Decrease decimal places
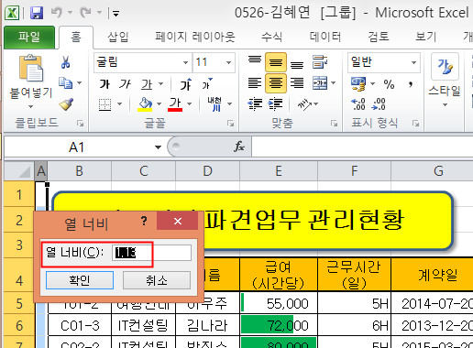 [x=379, y=104]
